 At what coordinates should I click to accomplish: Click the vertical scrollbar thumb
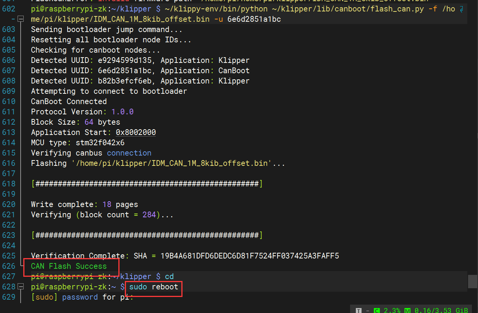pyautogui.click(x=473, y=281)
